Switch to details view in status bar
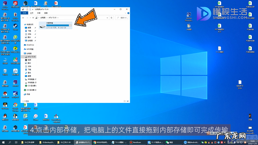The image size is (258, 145). 125,101
